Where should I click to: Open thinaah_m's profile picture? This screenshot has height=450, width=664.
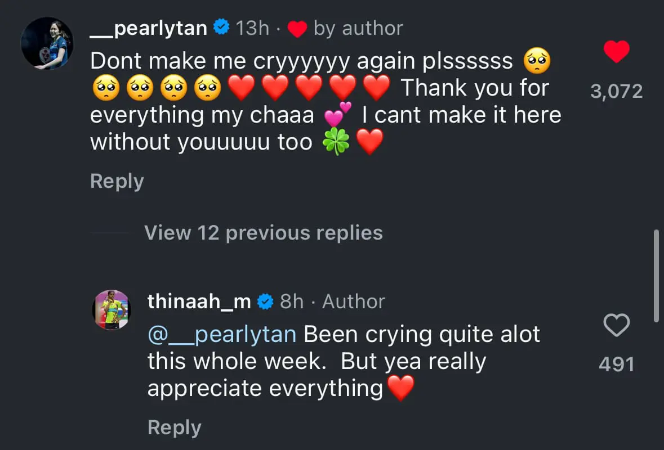point(112,310)
